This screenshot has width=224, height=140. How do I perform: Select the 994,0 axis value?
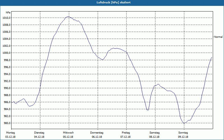pos(7,74)
